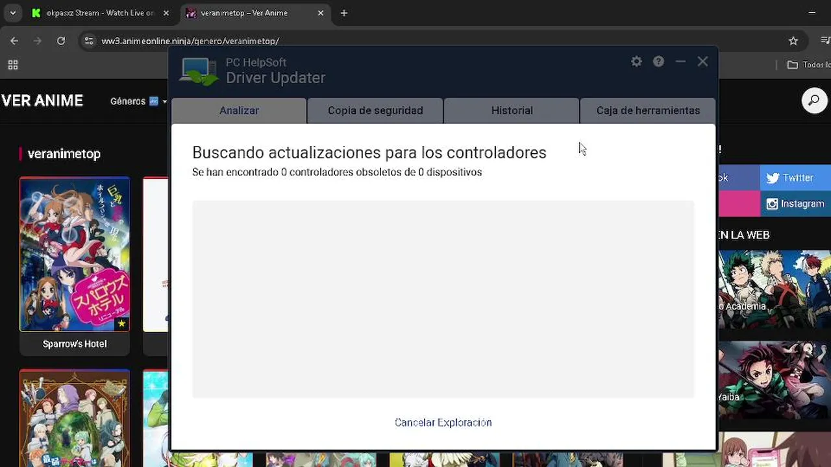
Task: Open a new browser tab
Action: [x=344, y=13]
